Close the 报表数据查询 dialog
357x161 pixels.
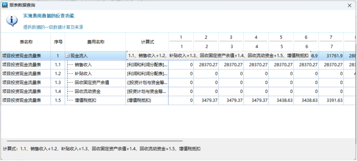pyautogui.click(x=349, y=5)
